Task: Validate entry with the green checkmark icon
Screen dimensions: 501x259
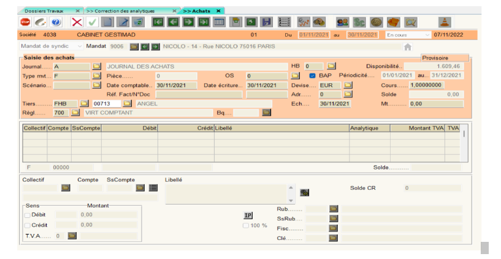Action: (x=93, y=22)
